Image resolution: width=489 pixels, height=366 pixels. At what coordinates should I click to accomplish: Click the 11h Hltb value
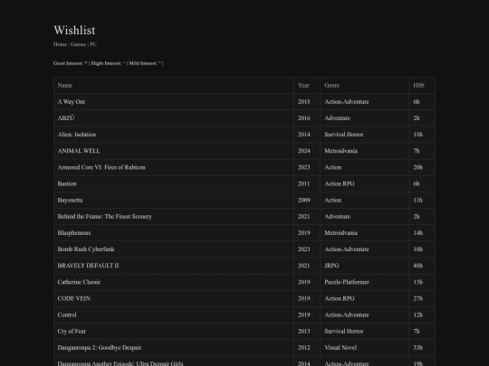(417, 200)
